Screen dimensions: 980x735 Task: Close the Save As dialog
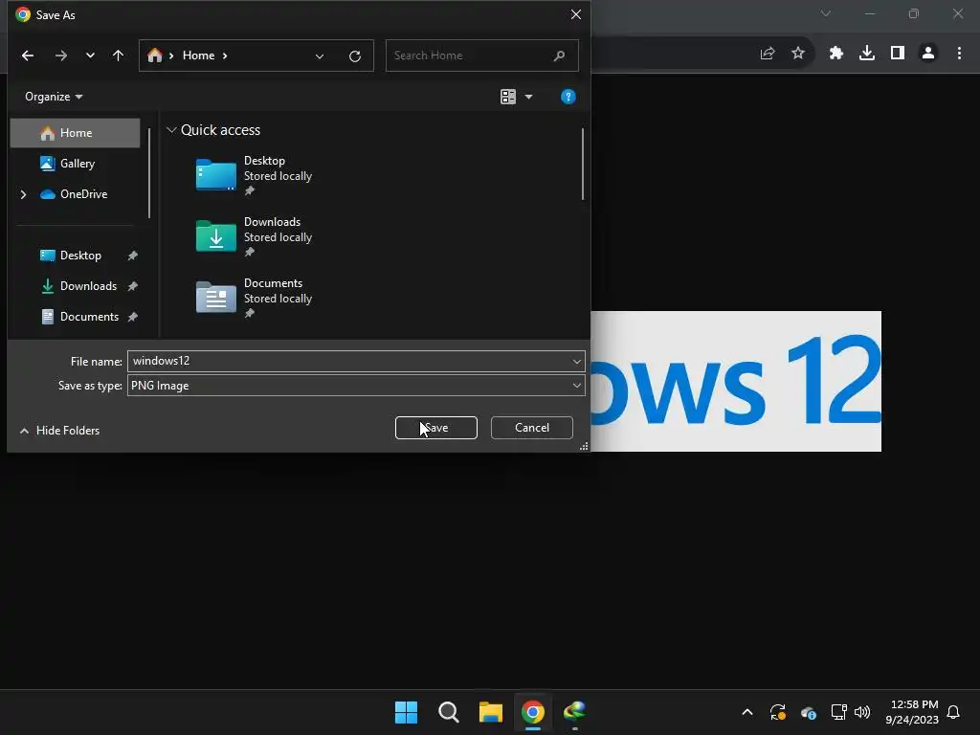tap(576, 14)
